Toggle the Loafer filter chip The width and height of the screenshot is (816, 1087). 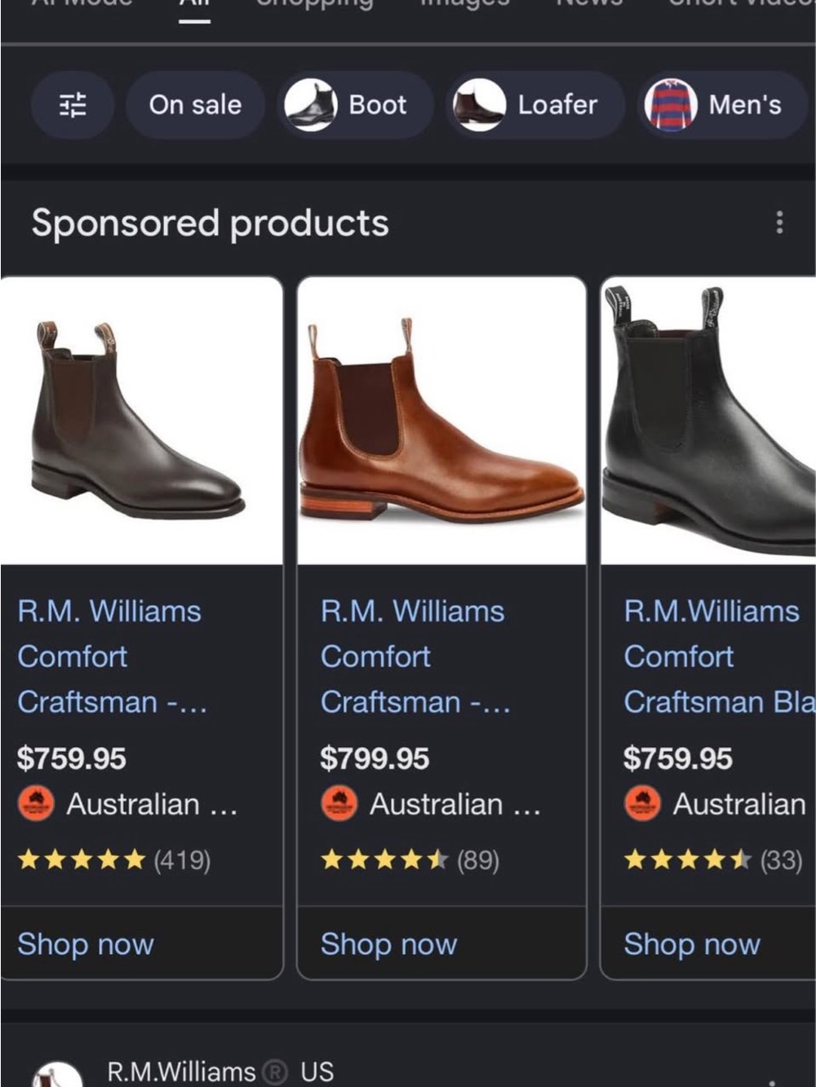point(535,104)
